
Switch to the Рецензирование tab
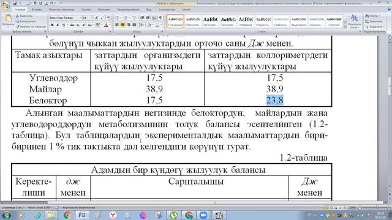(128, 10)
